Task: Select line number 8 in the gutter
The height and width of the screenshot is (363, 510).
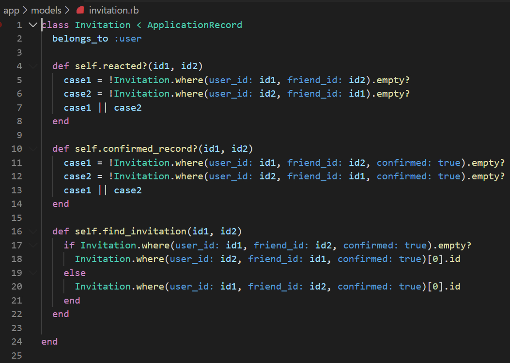Action: click(x=19, y=121)
